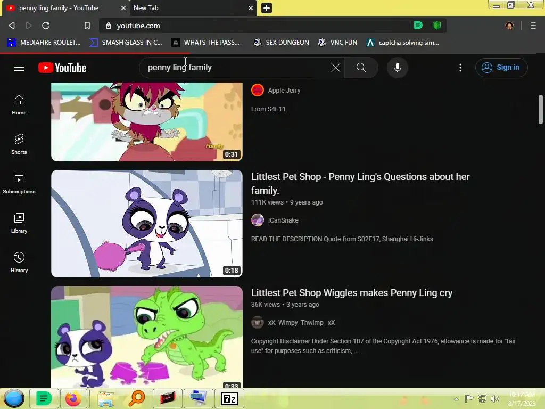The image size is (545, 409).
Task: Open a new browser tab with plus
Action: pos(267,7)
